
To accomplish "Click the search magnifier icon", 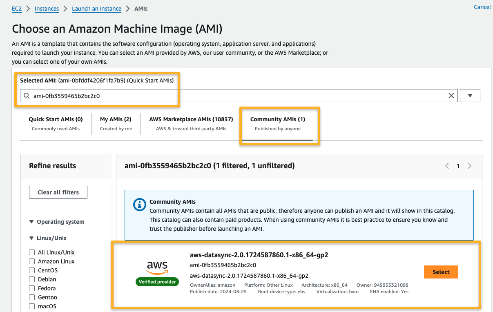I will 27,96.
